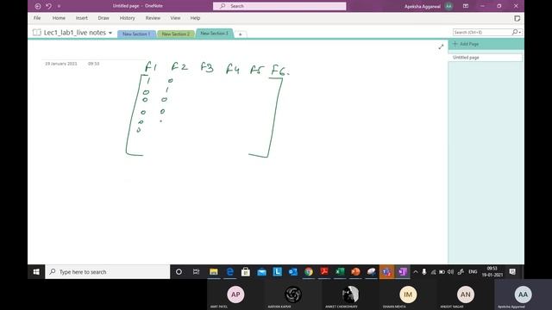Open the search scope dropdown magnifier
552x310 pixels.
click(x=516, y=33)
